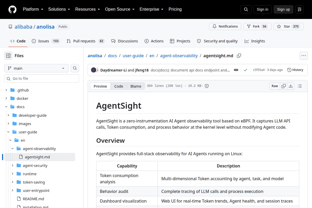Go to user-guide breadcrumb

pyautogui.click(x=133, y=56)
